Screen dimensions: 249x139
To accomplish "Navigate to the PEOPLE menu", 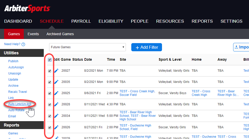I will coord(139,21).
